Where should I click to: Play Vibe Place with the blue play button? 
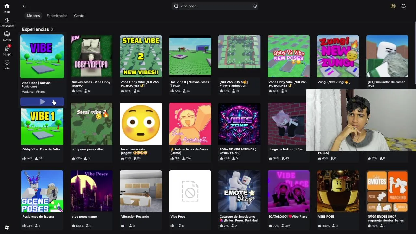tap(42, 102)
